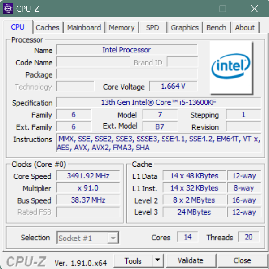Click the Intel logo image
The width and height of the screenshot is (269, 269).
231,68
